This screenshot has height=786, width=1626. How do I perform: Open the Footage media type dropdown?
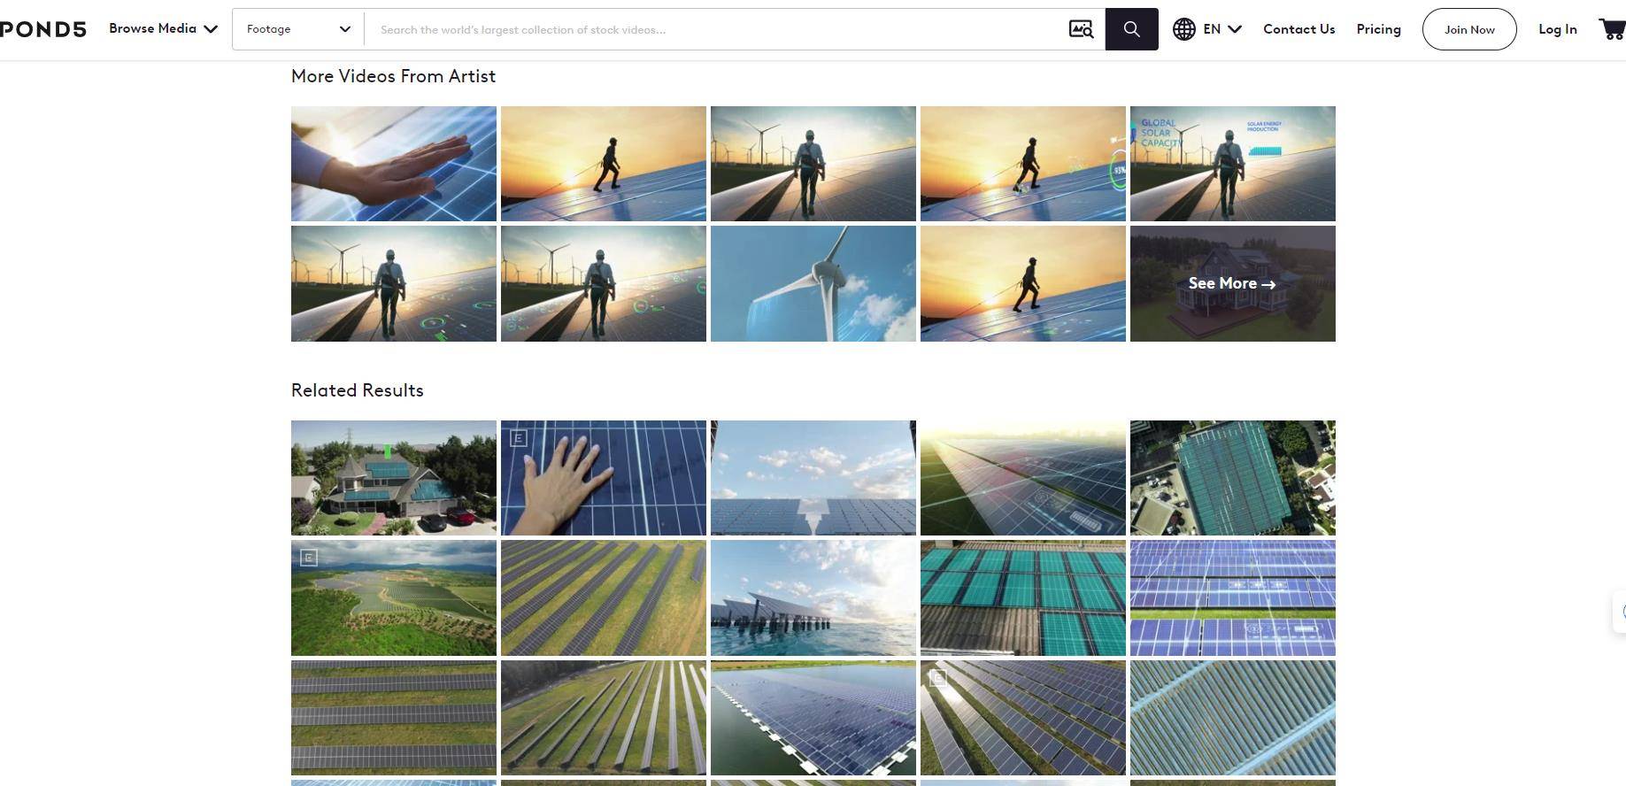(x=297, y=29)
